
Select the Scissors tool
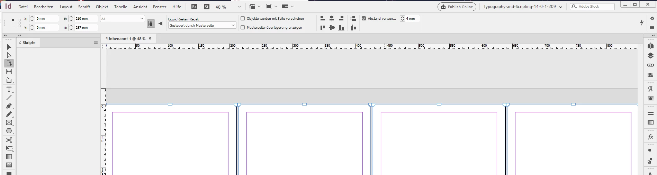(x=9, y=140)
